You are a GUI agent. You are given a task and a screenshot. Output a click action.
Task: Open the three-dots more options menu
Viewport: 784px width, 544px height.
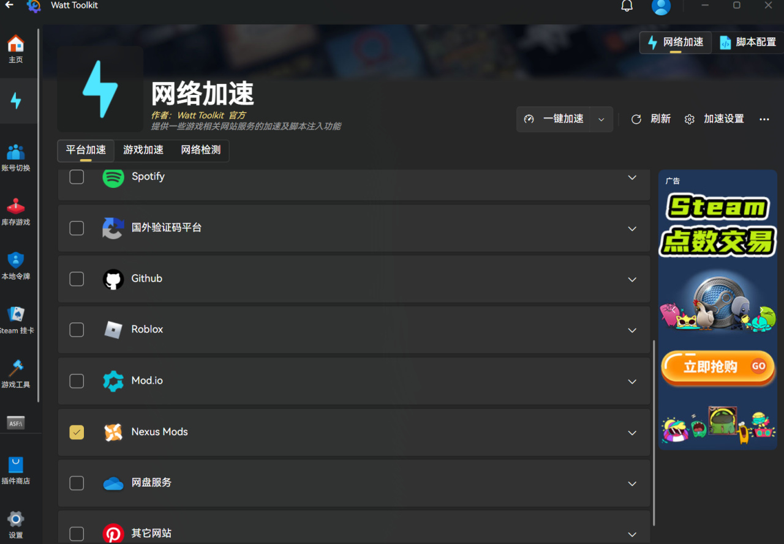point(764,119)
